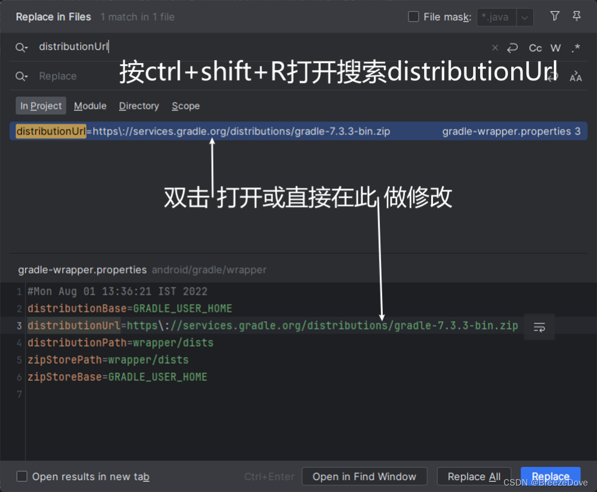
Task: Click gradle-wrapper.properties preview file name
Action: (x=82, y=270)
